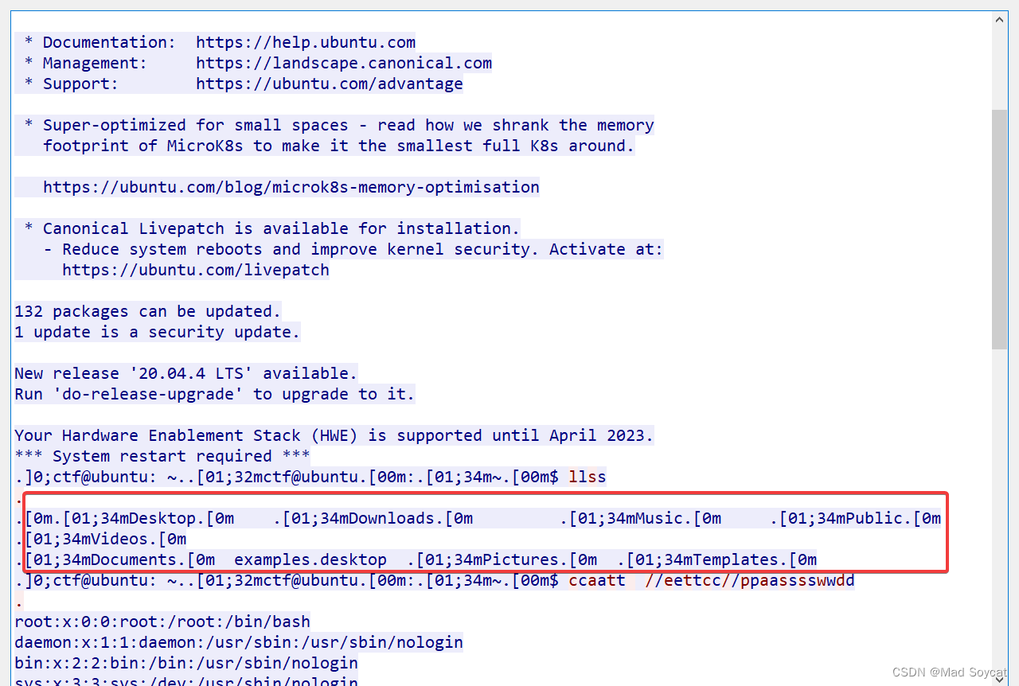Screen dimensions: 1019x686
Task: Click the https://landscape.canonical.com URL text
Action: coord(344,63)
